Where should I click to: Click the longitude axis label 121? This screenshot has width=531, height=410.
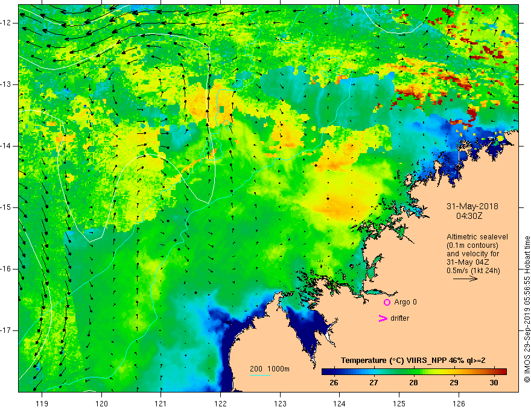pyautogui.click(x=161, y=403)
